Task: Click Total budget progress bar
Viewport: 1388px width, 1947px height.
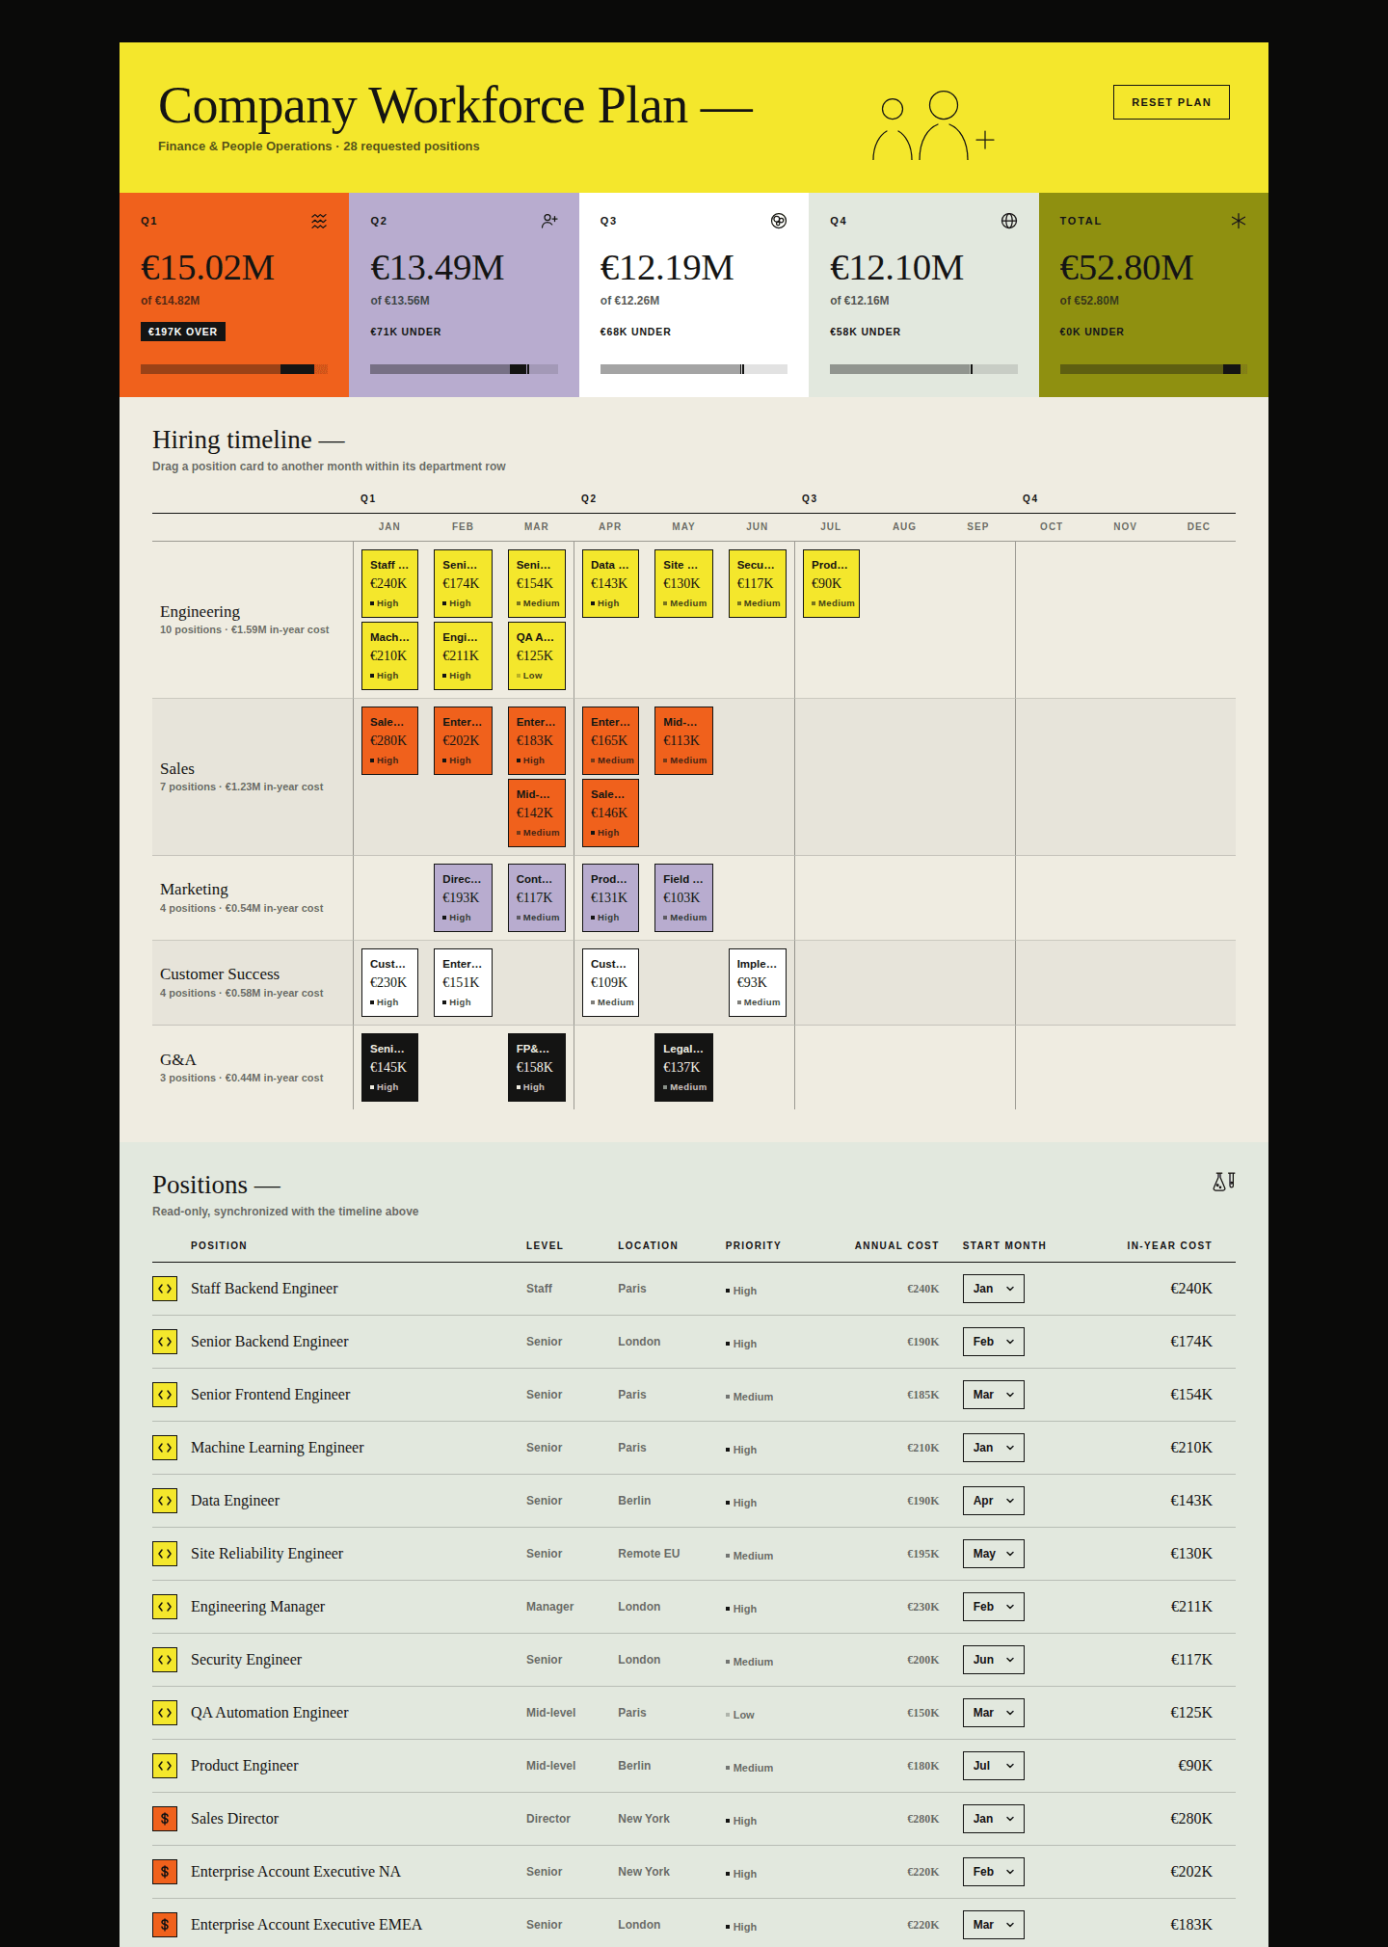Action: pyautogui.click(x=1154, y=369)
